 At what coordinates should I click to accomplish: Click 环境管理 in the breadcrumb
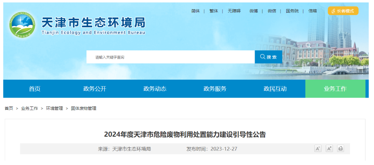point(54,109)
